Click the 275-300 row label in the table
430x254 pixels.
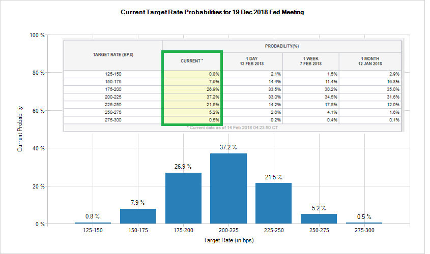coord(113,119)
